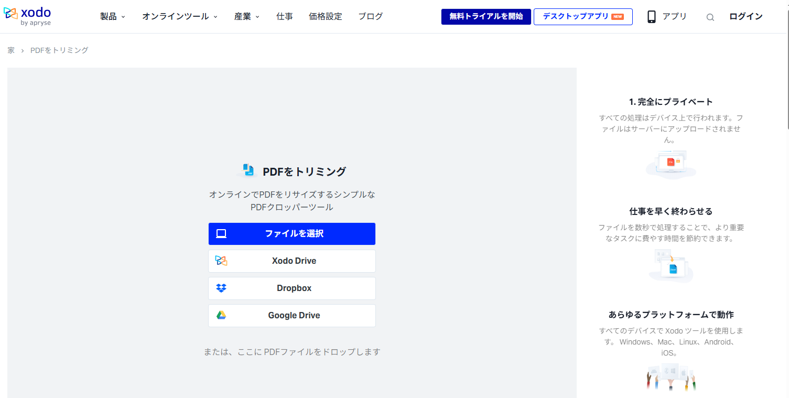Click the アプリ menu link
The width and height of the screenshot is (789, 398).
click(x=674, y=17)
